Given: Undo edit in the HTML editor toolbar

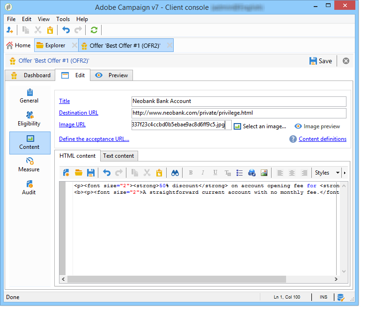Looking at the screenshot, I should 107,173.
